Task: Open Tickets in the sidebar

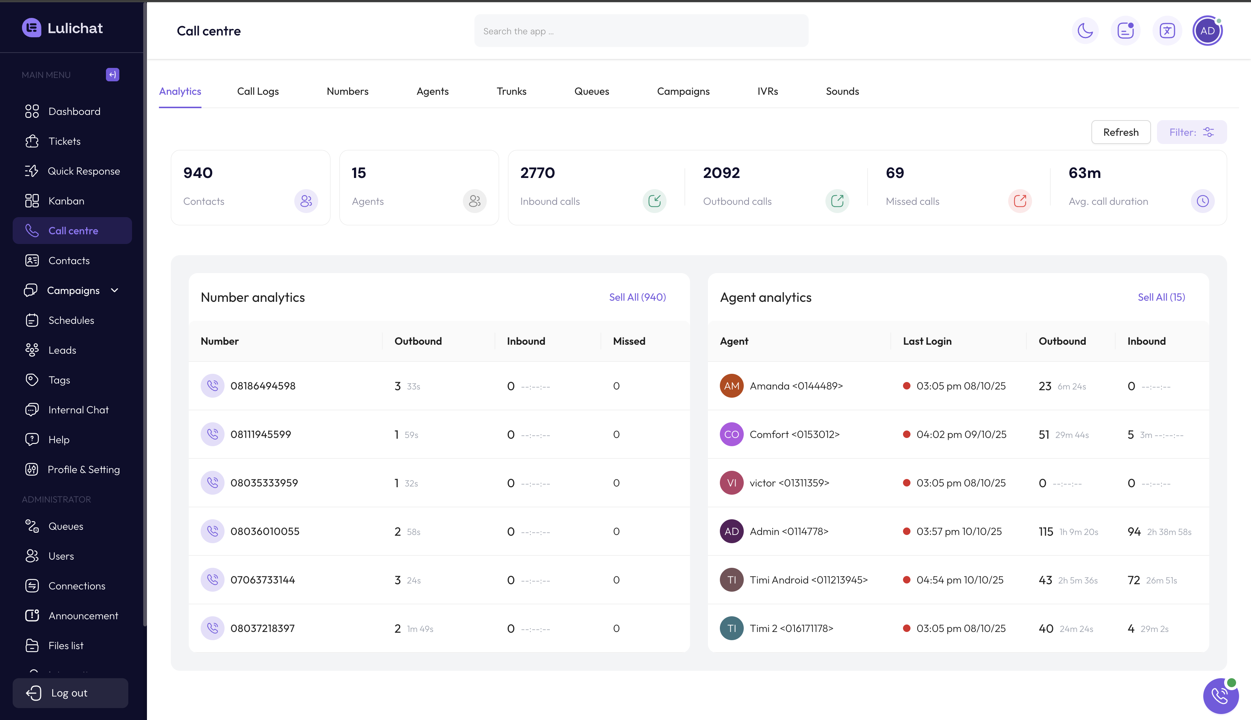Action: (x=64, y=141)
